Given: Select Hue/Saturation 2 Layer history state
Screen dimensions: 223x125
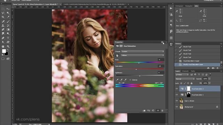Looking at the screenshot, I should [198, 61].
